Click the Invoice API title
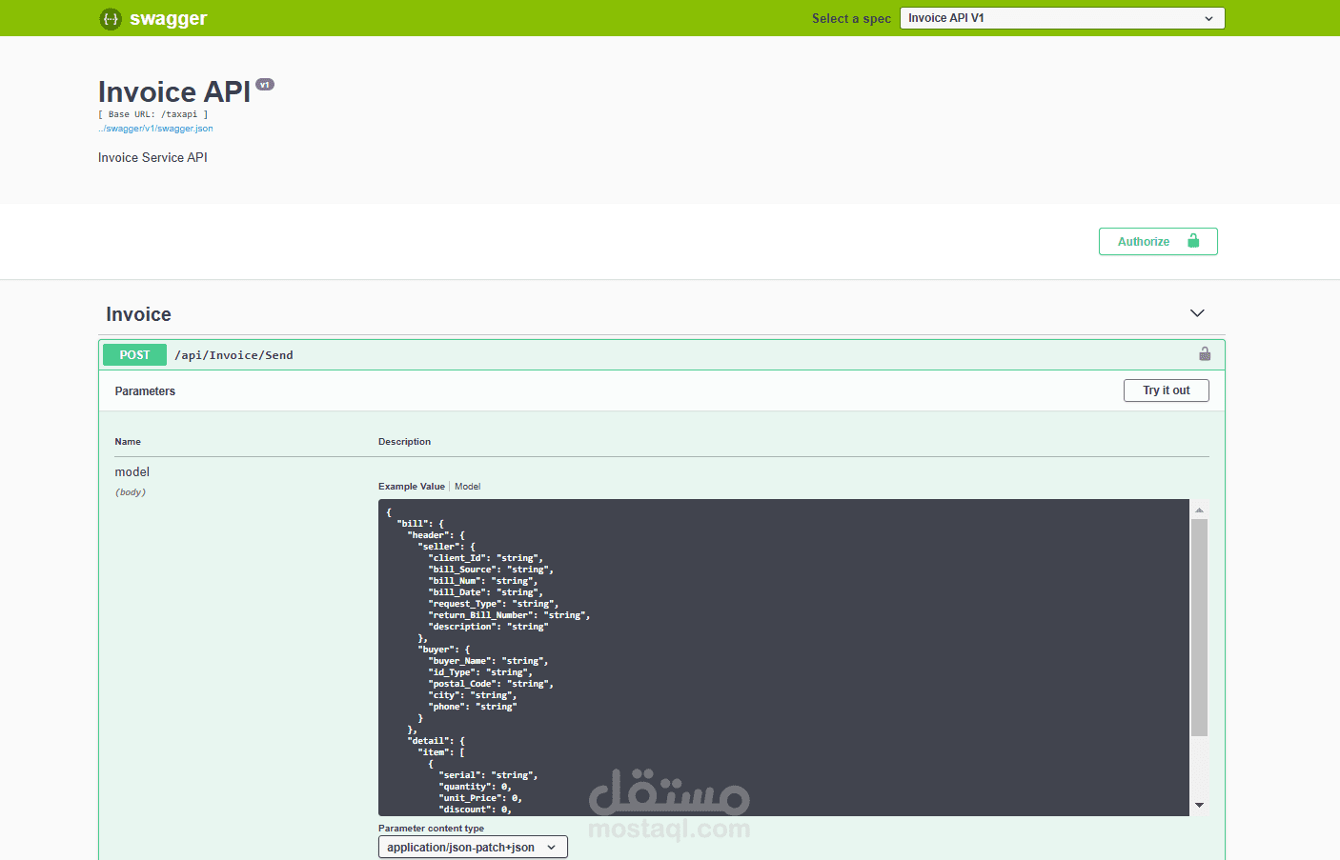The height and width of the screenshot is (860, 1340). point(174,91)
